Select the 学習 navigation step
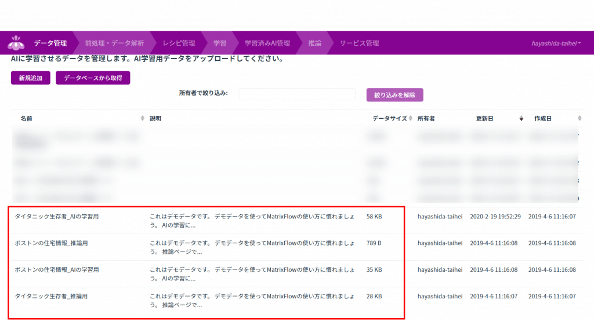 (220, 43)
